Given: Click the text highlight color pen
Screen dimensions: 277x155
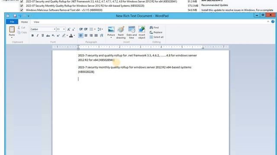Looking at the screenshot, I should pos(64,35).
